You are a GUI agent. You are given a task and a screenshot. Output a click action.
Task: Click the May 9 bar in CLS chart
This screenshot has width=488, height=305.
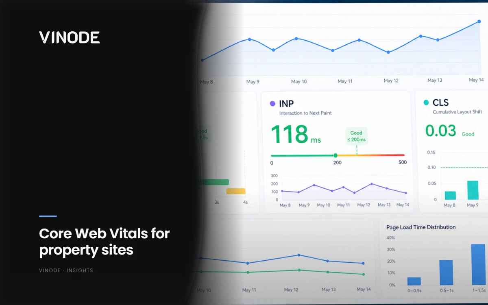point(473,190)
